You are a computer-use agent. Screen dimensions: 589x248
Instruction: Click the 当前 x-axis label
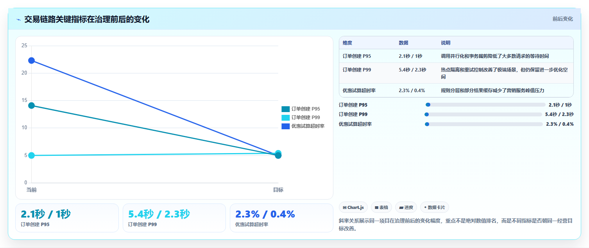(x=31, y=190)
